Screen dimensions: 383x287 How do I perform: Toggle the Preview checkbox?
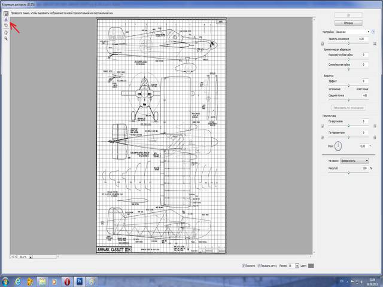click(x=244, y=265)
